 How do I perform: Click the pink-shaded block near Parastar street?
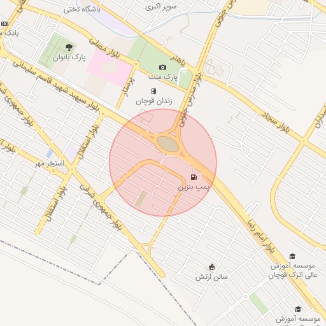(110, 67)
